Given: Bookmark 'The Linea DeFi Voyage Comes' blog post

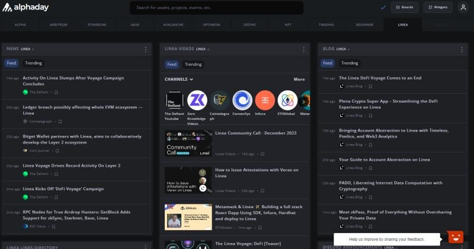Looking at the screenshot, I should tap(370, 87).
